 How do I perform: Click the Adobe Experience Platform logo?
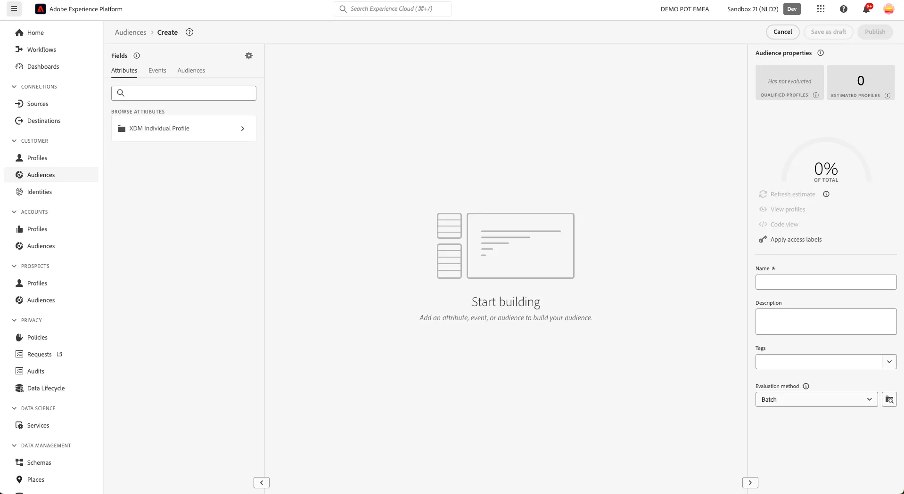pos(41,9)
